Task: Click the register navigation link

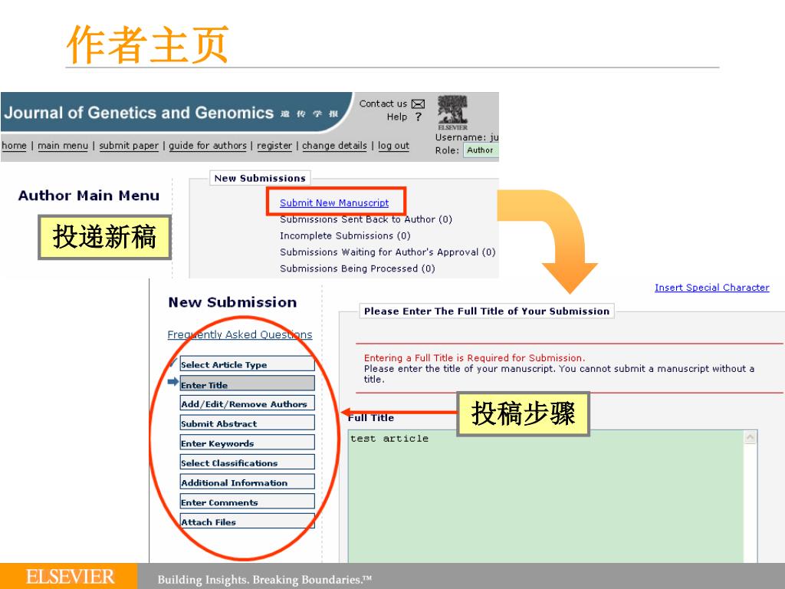Action: [274, 146]
